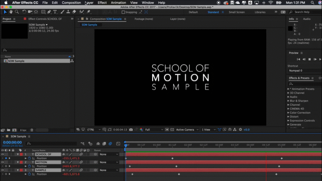Open the Interpret Footage icon in Project panel
This screenshot has height=181, width=322.
[x=3, y=130]
